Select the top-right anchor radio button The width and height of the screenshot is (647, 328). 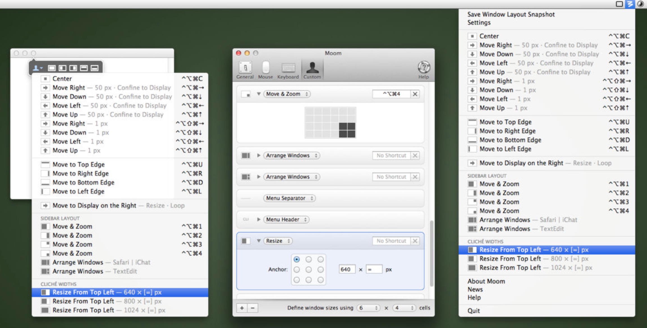tap(320, 259)
